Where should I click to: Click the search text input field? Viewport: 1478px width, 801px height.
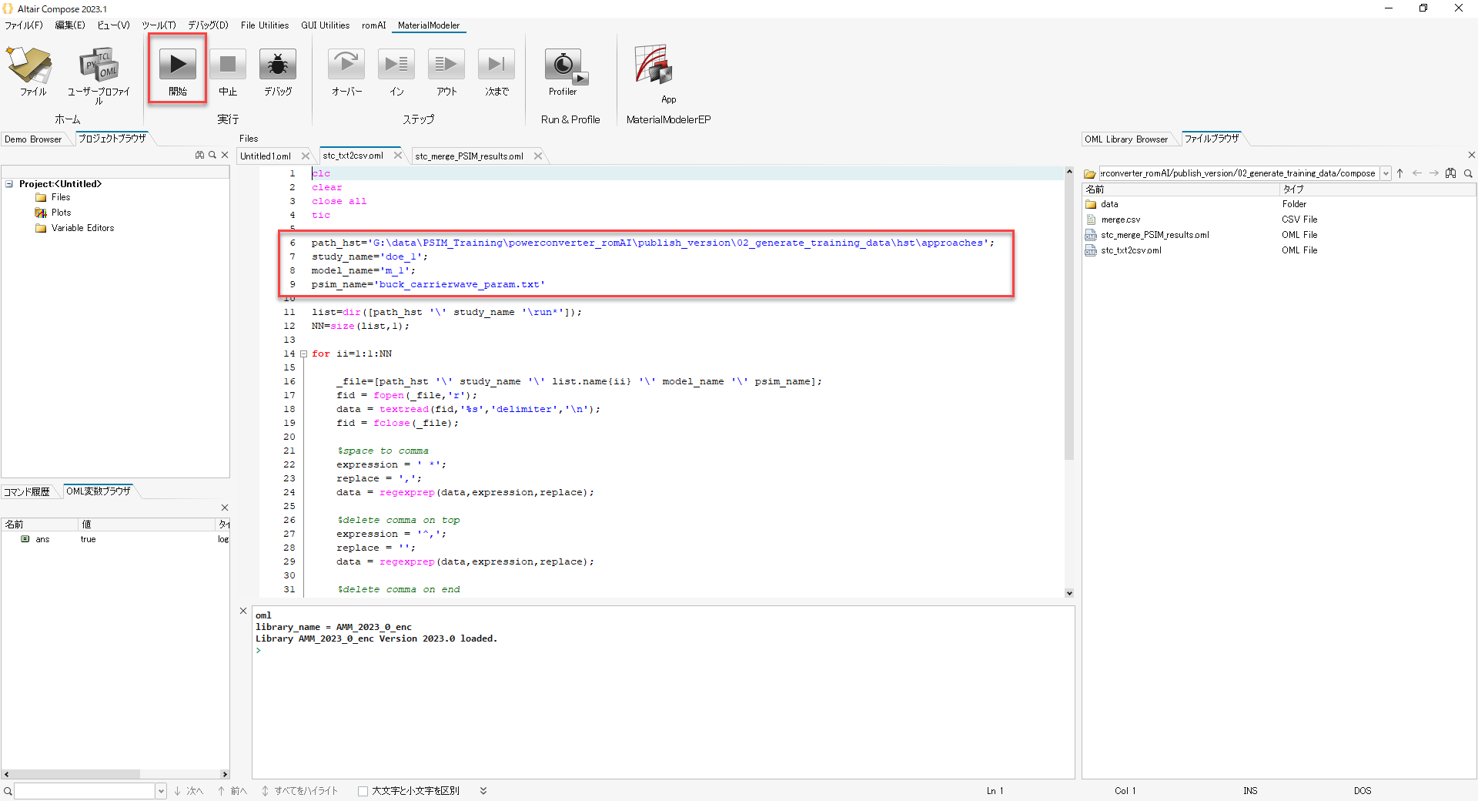(x=85, y=791)
